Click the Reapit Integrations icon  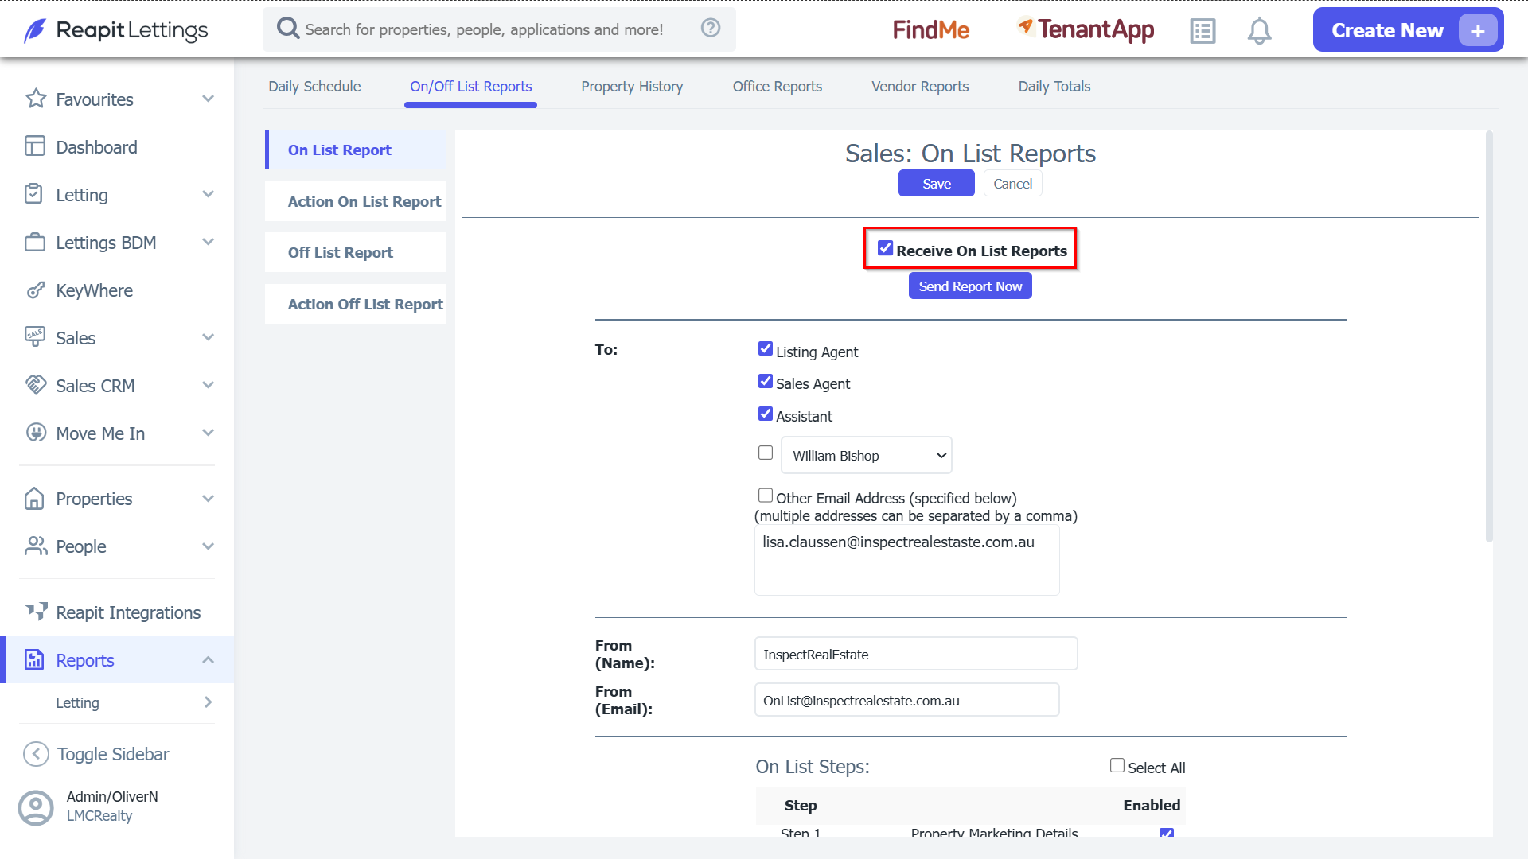tap(37, 612)
